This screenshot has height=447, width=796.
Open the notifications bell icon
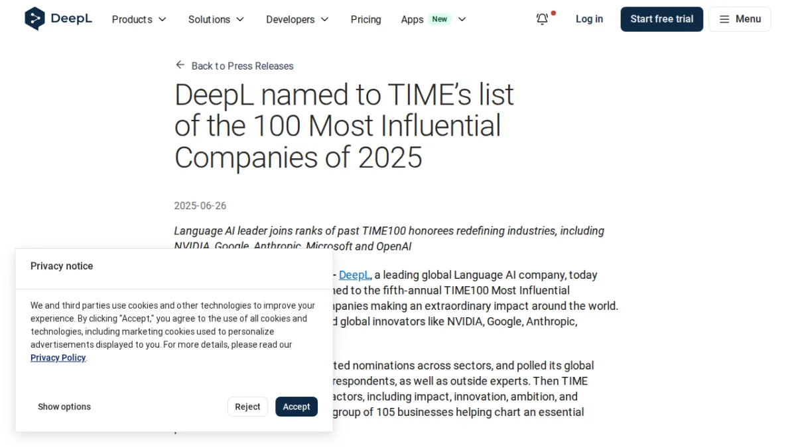[542, 19]
